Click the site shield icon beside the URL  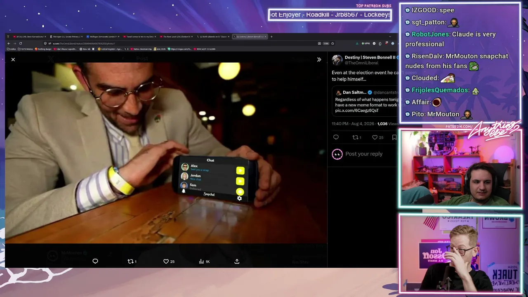[45, 43]
